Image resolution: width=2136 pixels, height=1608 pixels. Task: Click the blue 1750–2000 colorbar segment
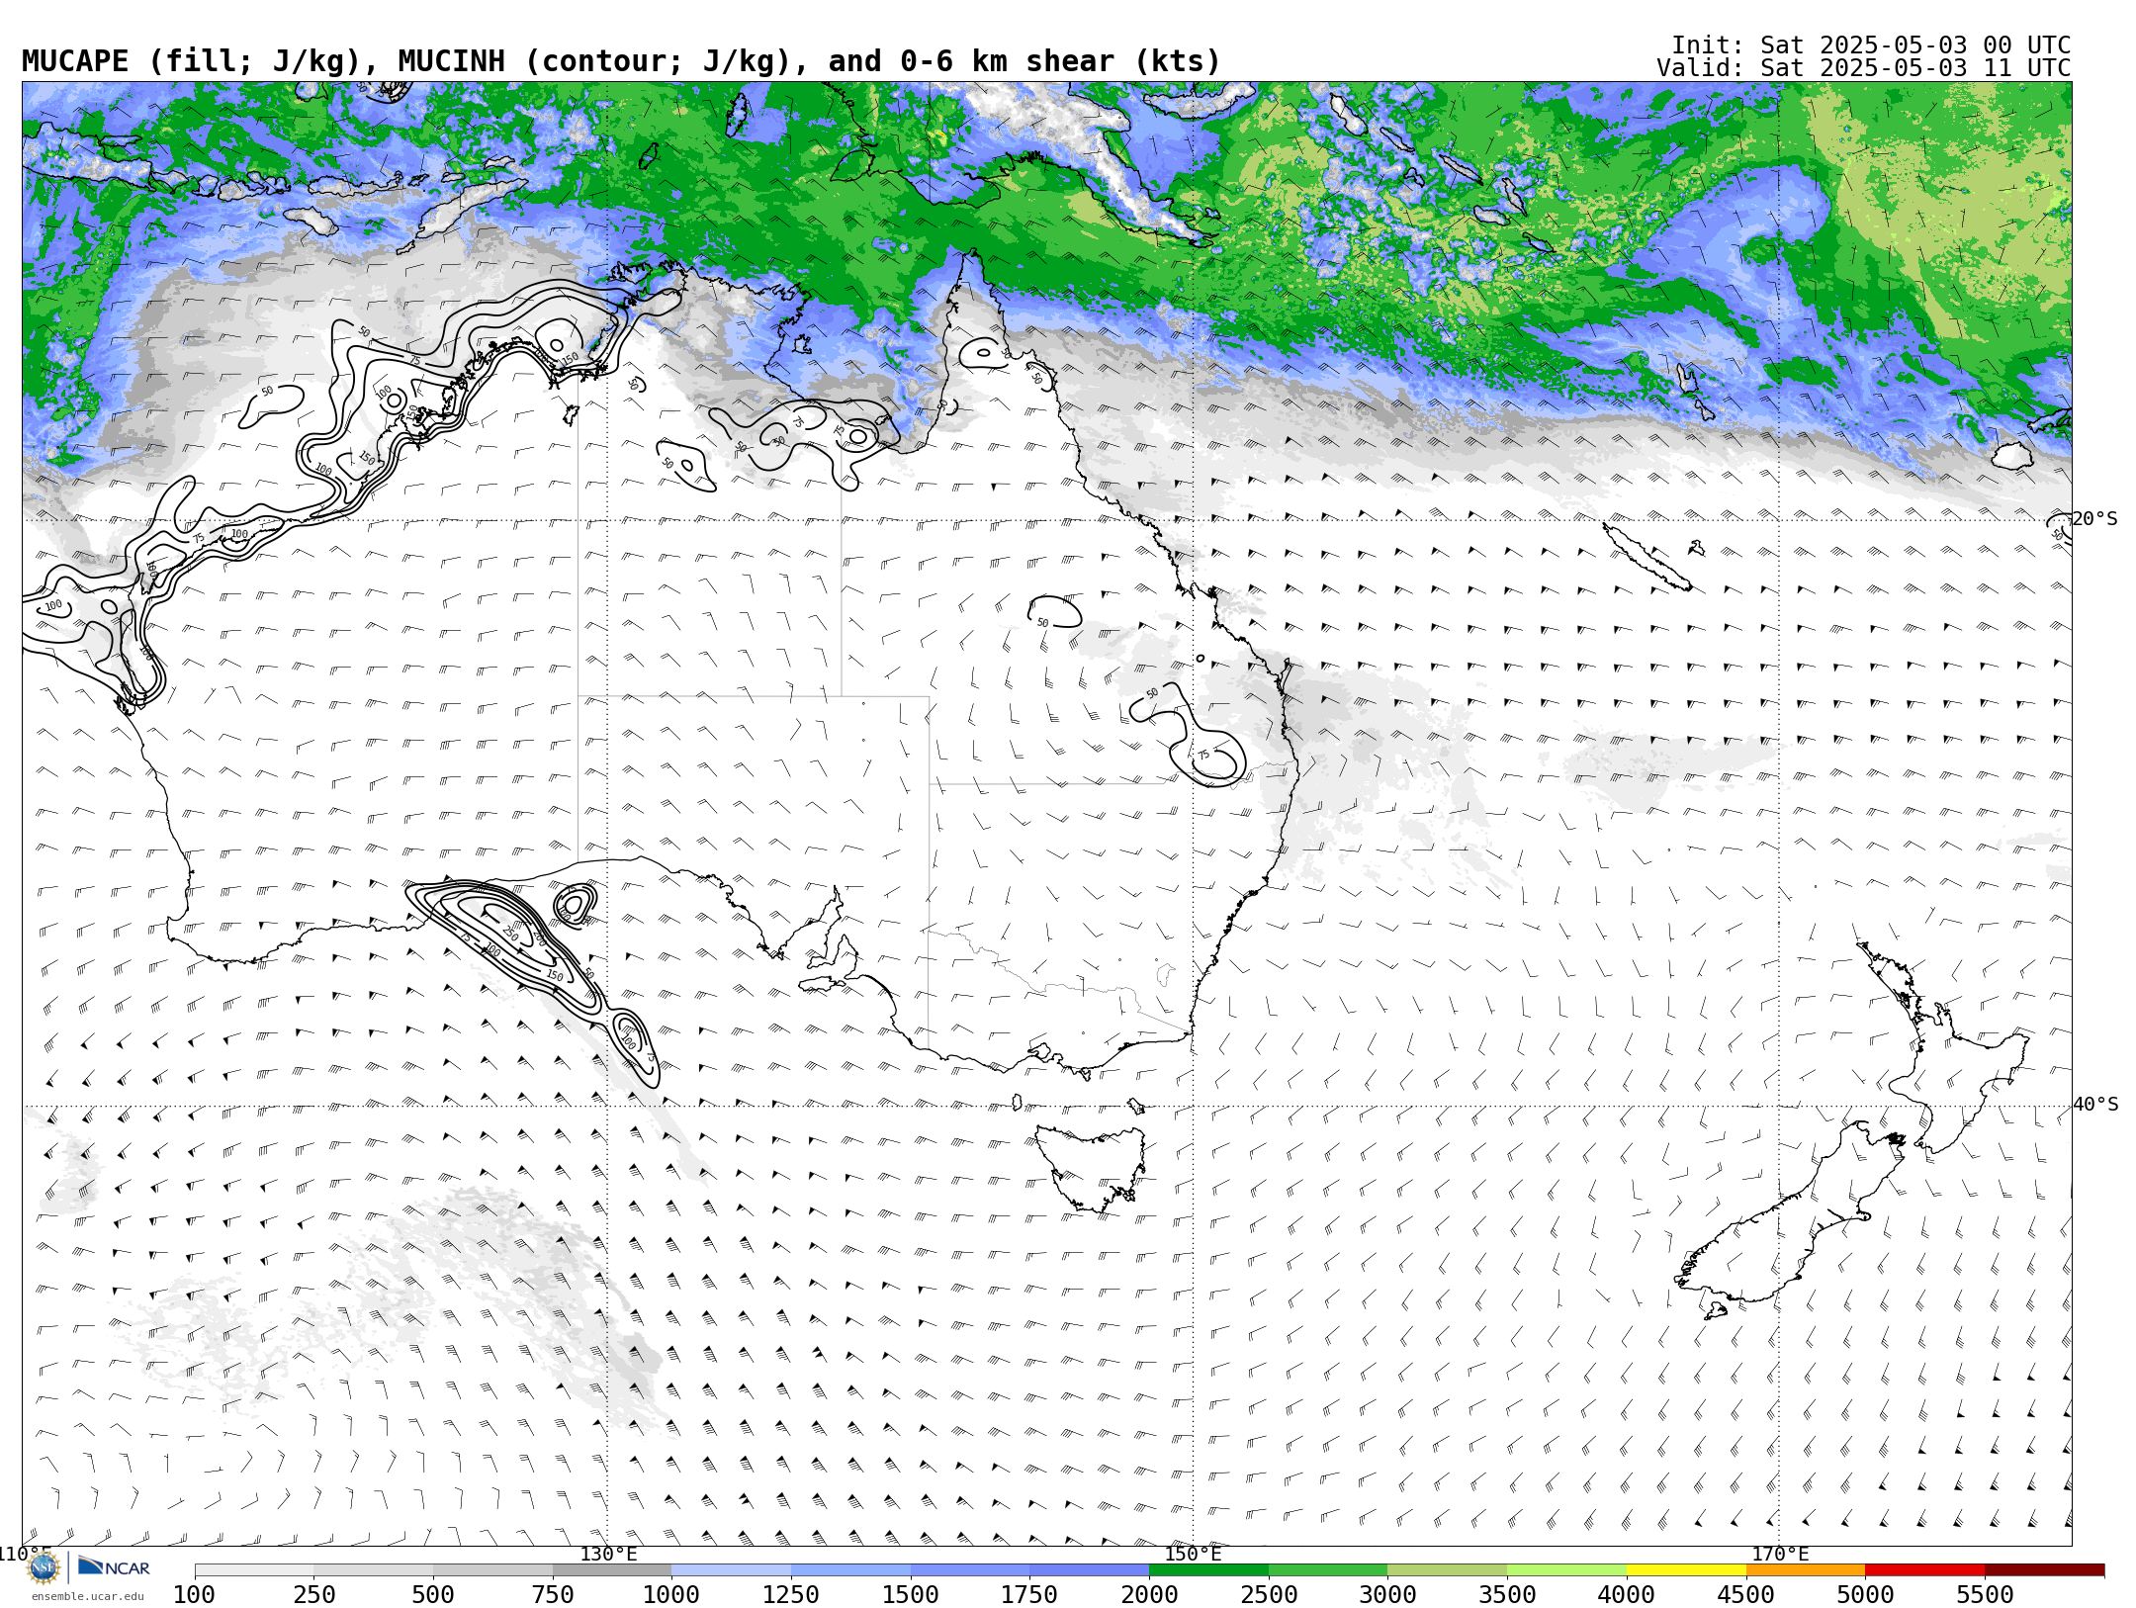pos(1090,1570)
